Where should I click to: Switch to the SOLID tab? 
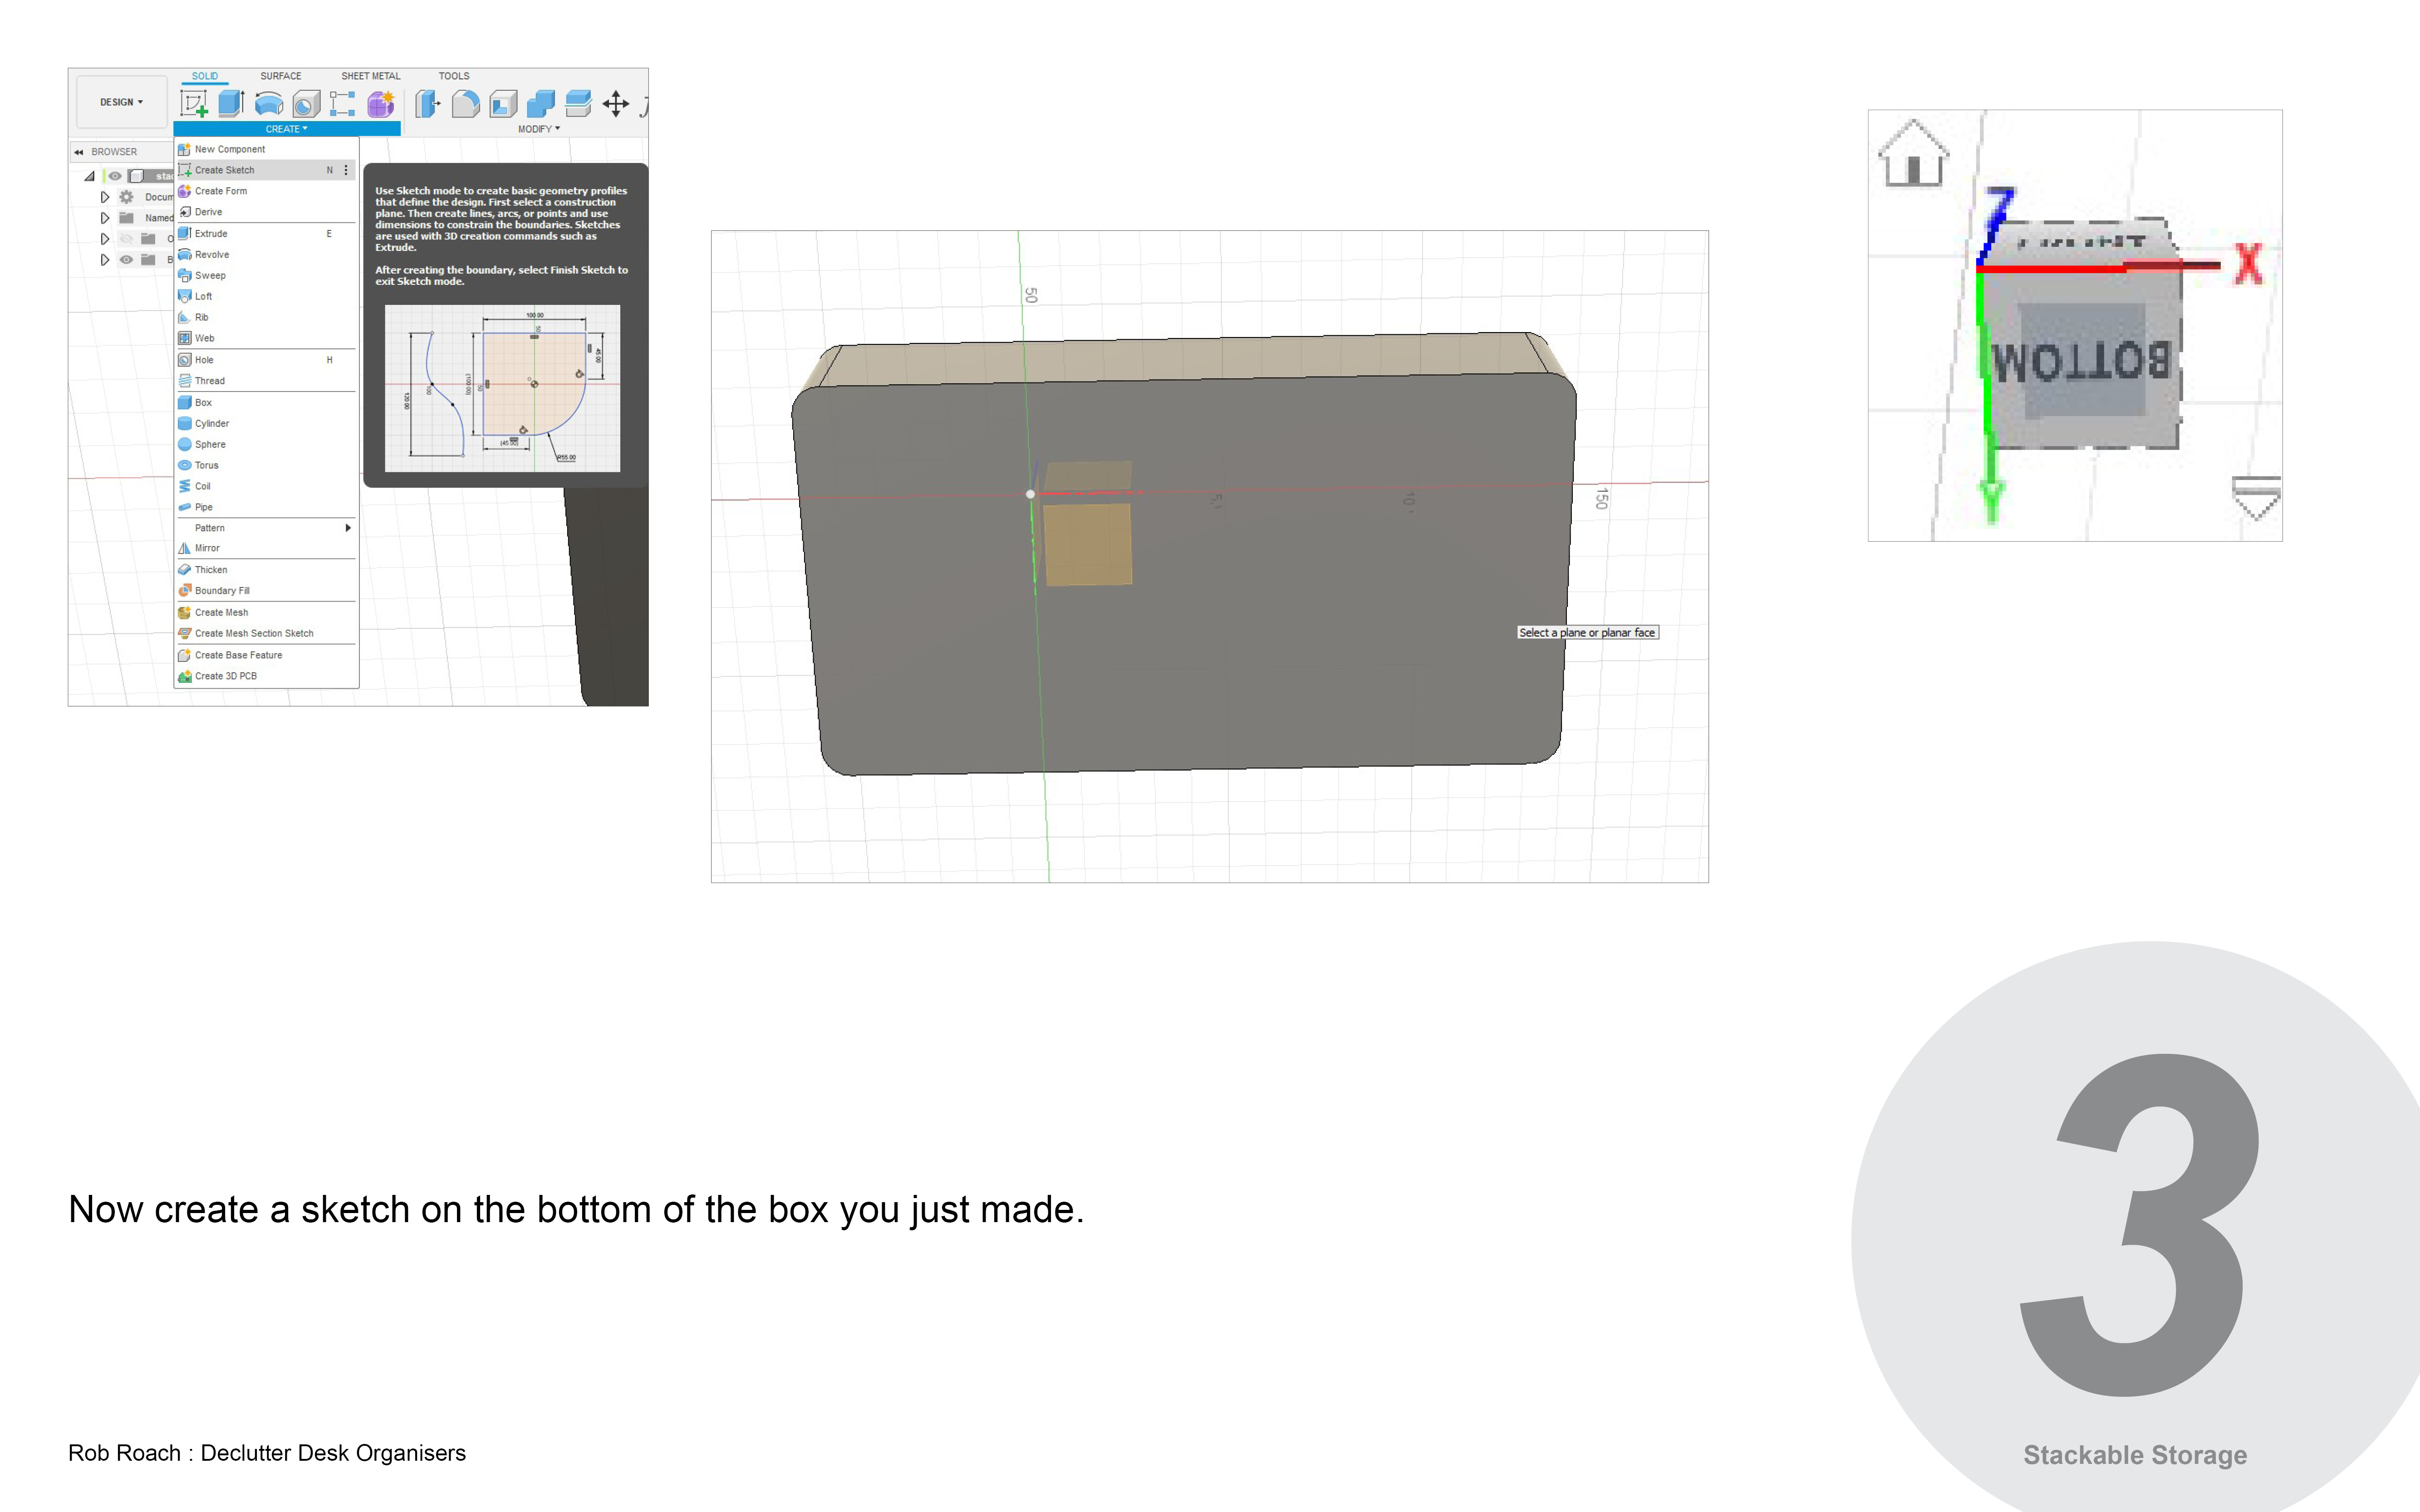tap(205, 76)
